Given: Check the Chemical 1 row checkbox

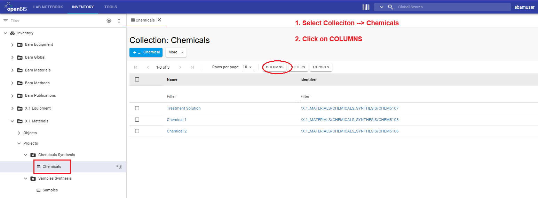Looking at the screenshot, I should pos(137,120).
